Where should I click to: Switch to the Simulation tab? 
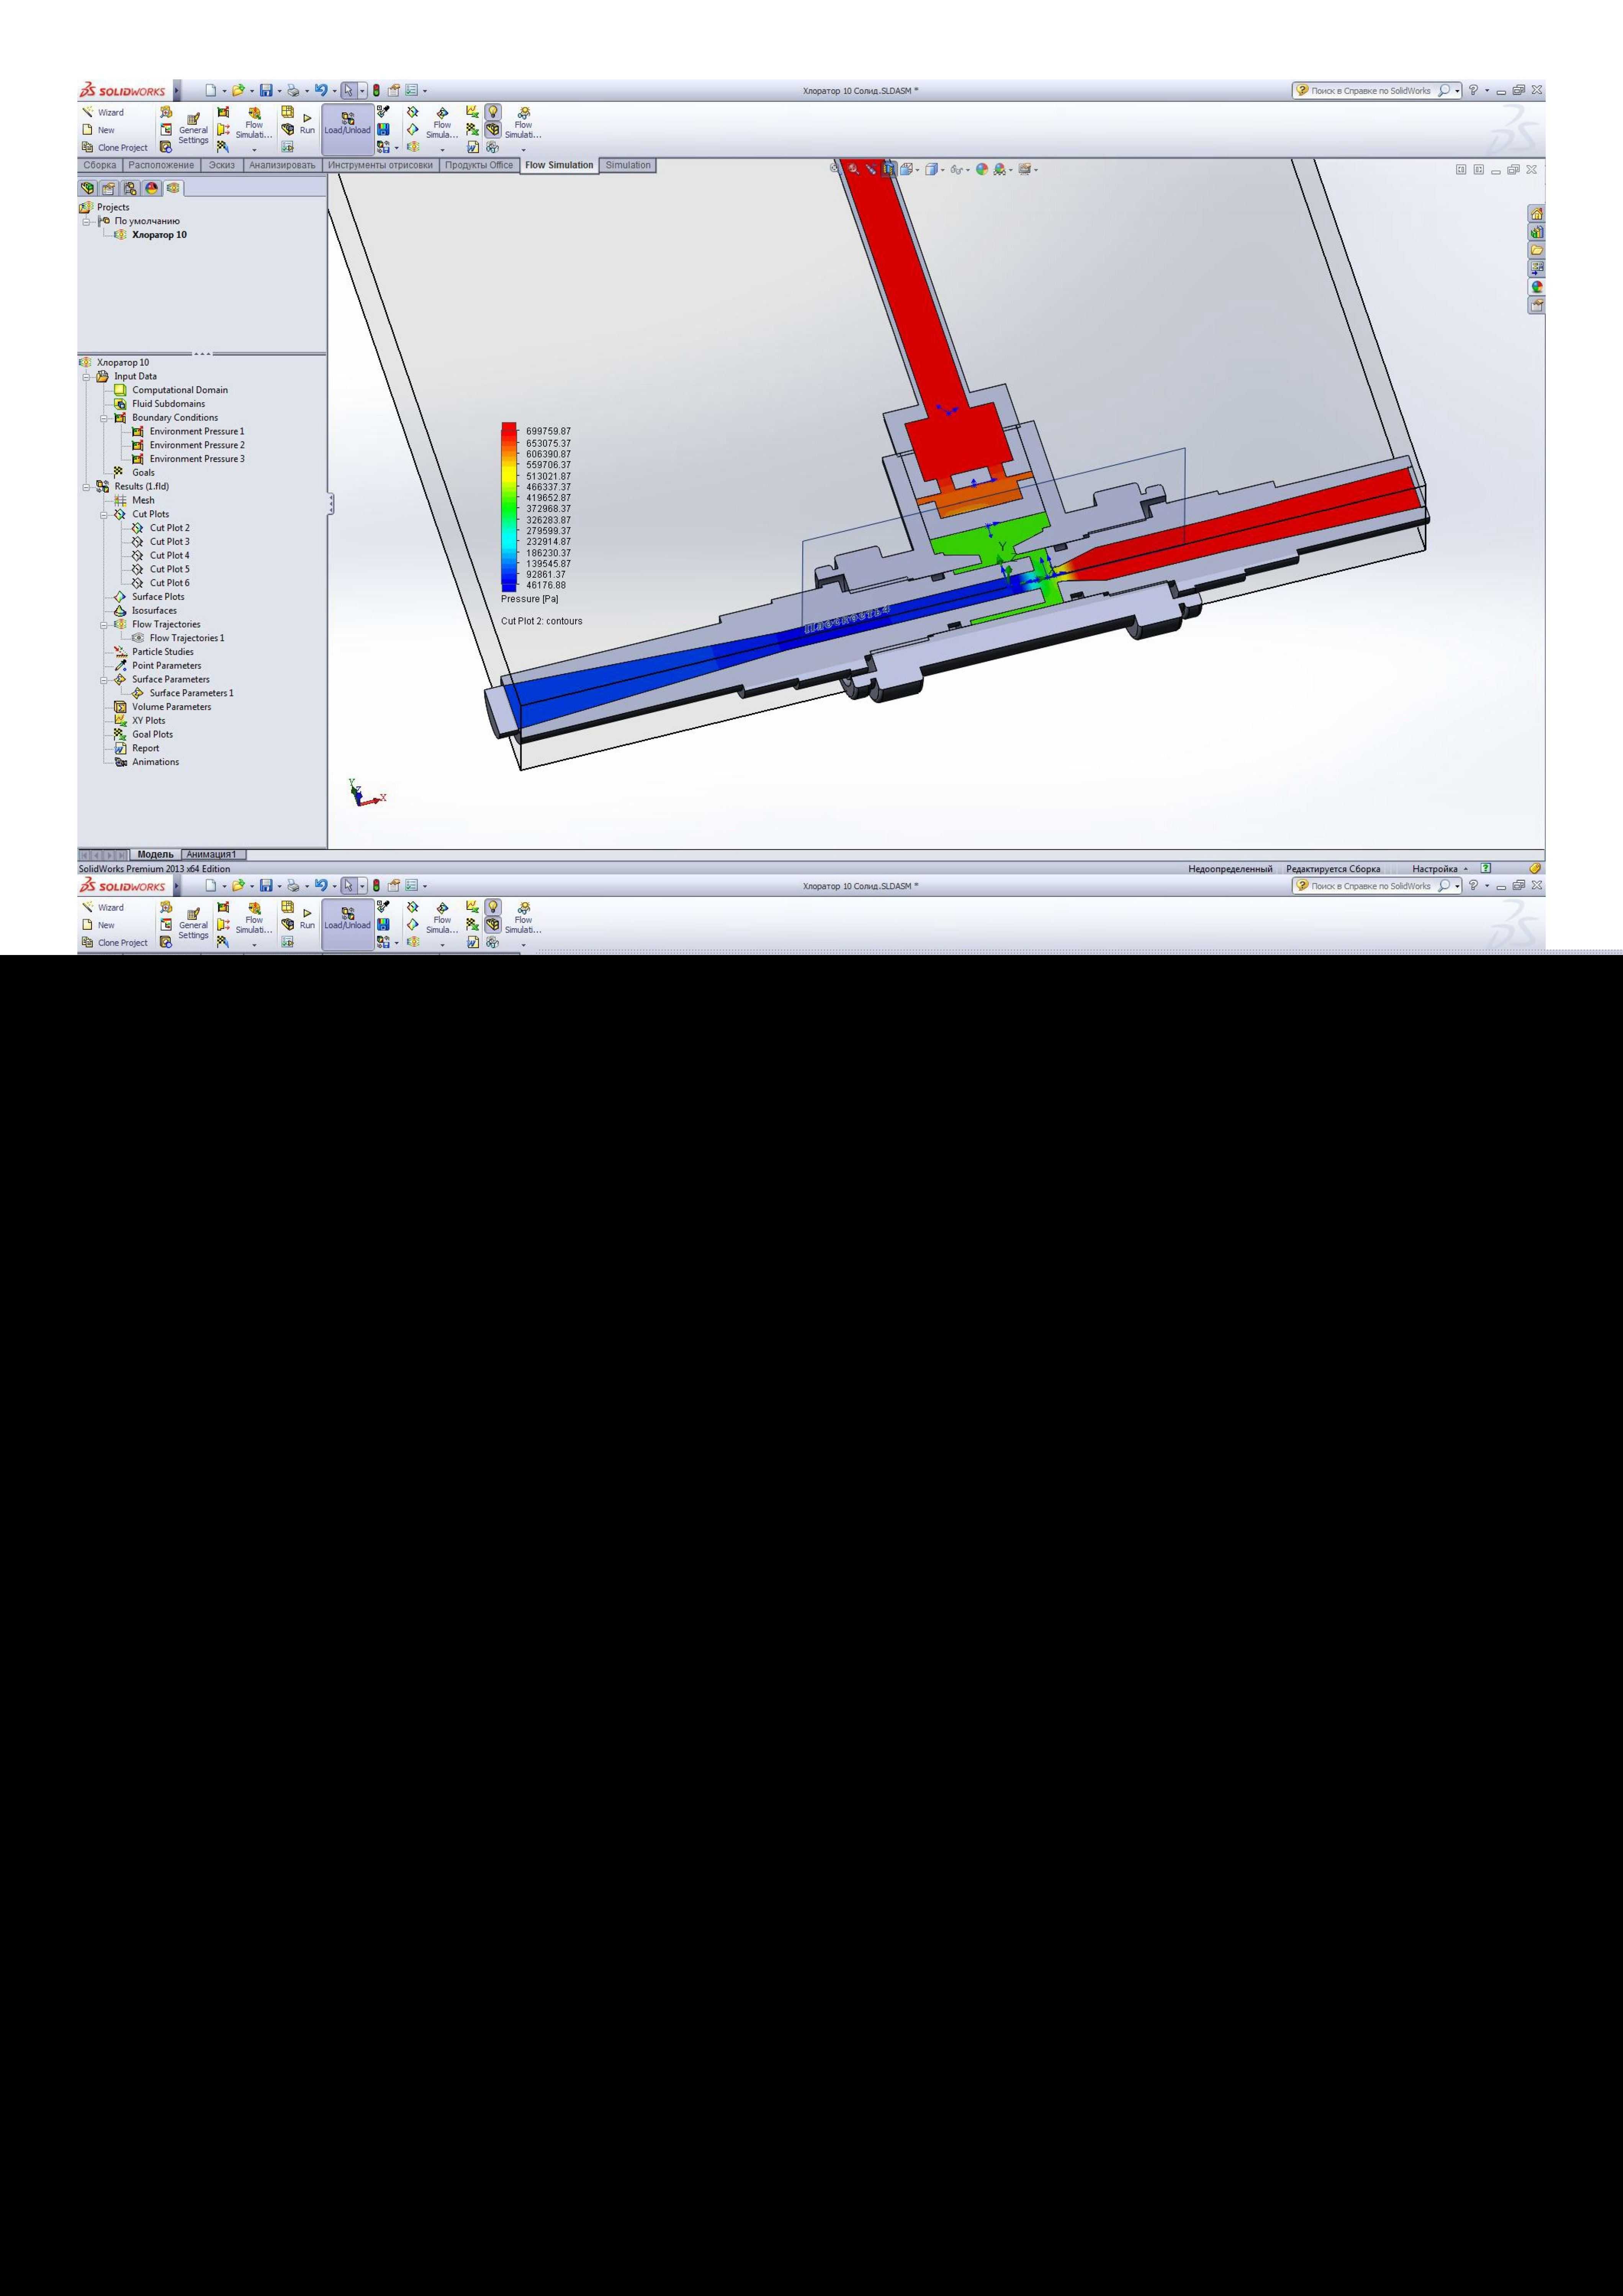628,165
